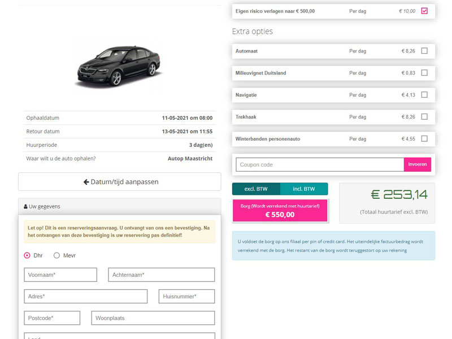This screenshot has width=452, height=339.
Task: Open Datum/tijd aanpassen
Action: pos(119,181)
